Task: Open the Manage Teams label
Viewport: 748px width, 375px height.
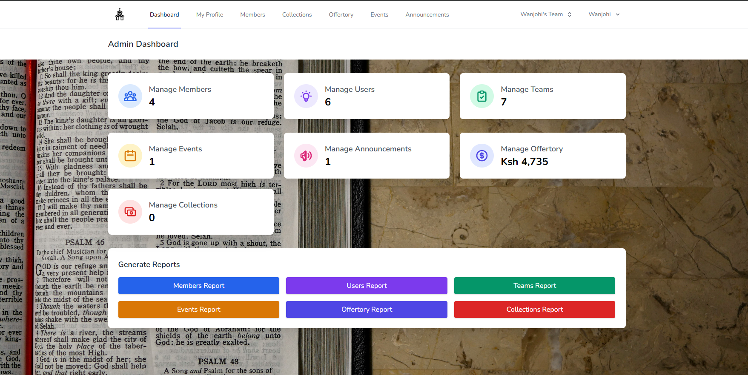Action: (x=527, y=89)
